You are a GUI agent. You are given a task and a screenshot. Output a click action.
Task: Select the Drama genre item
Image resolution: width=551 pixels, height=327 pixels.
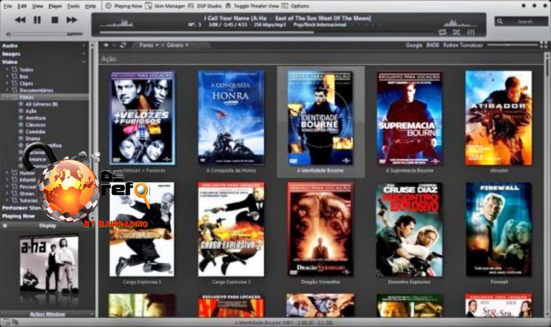(33, 138)
